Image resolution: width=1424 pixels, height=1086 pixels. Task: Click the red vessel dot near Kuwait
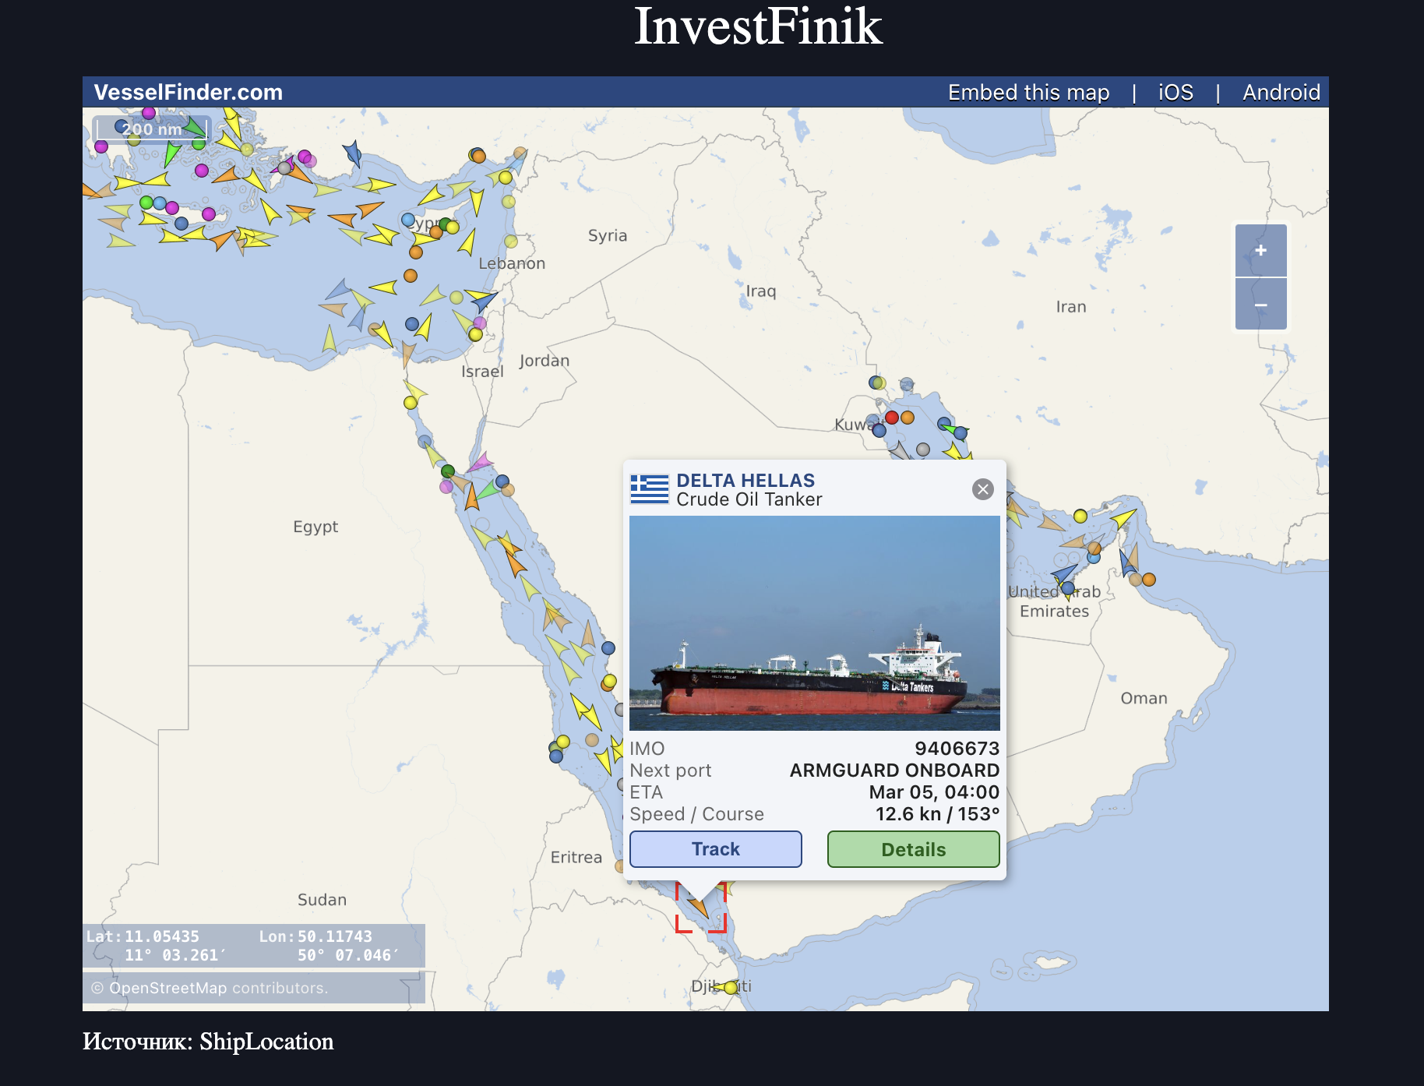[892, 418]
